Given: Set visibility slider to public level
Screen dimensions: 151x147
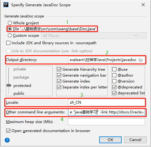Looking at the screenshot, I should (19, 93).
